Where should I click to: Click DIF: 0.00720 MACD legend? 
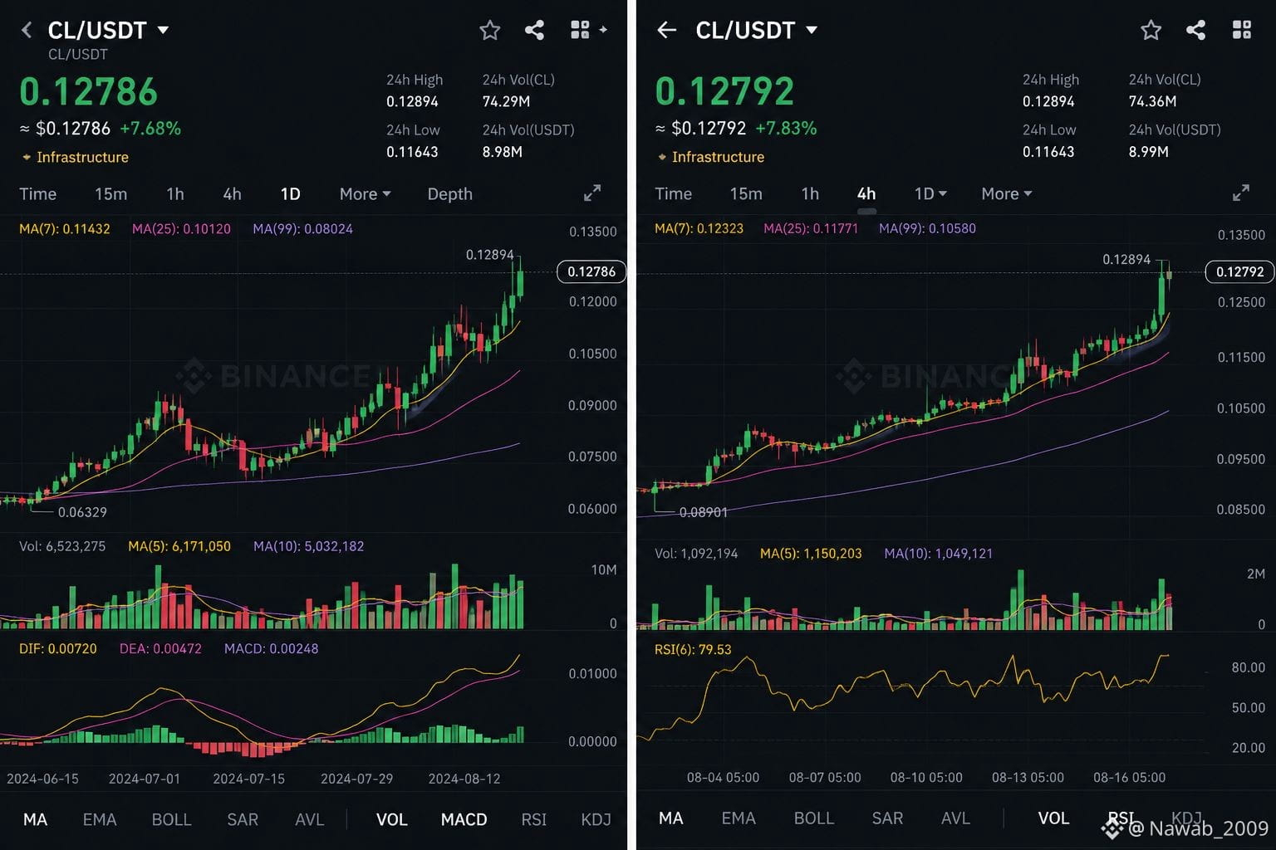click(58, 648)
